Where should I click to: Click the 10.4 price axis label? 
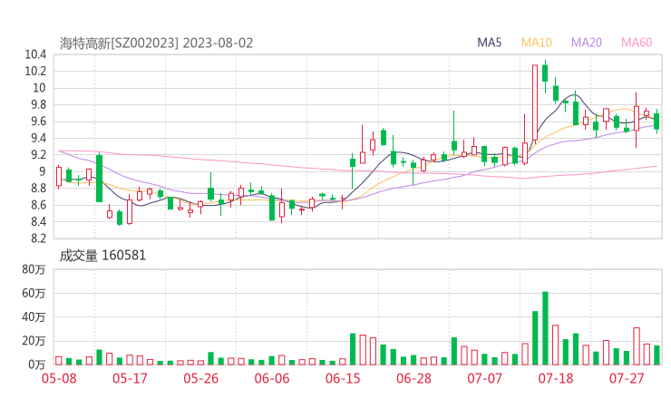point(35,54)
